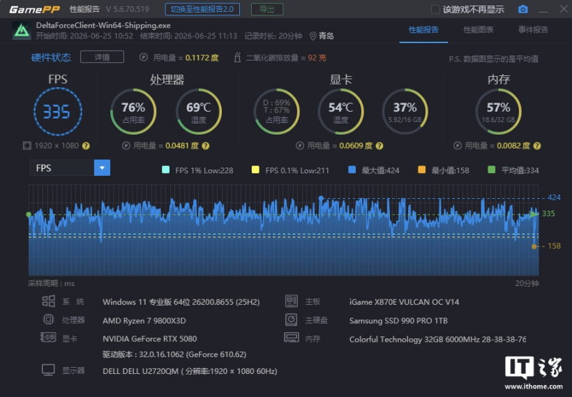
Task: Click the green 平均值 legend swatch
Action: [x=491, y=170]
